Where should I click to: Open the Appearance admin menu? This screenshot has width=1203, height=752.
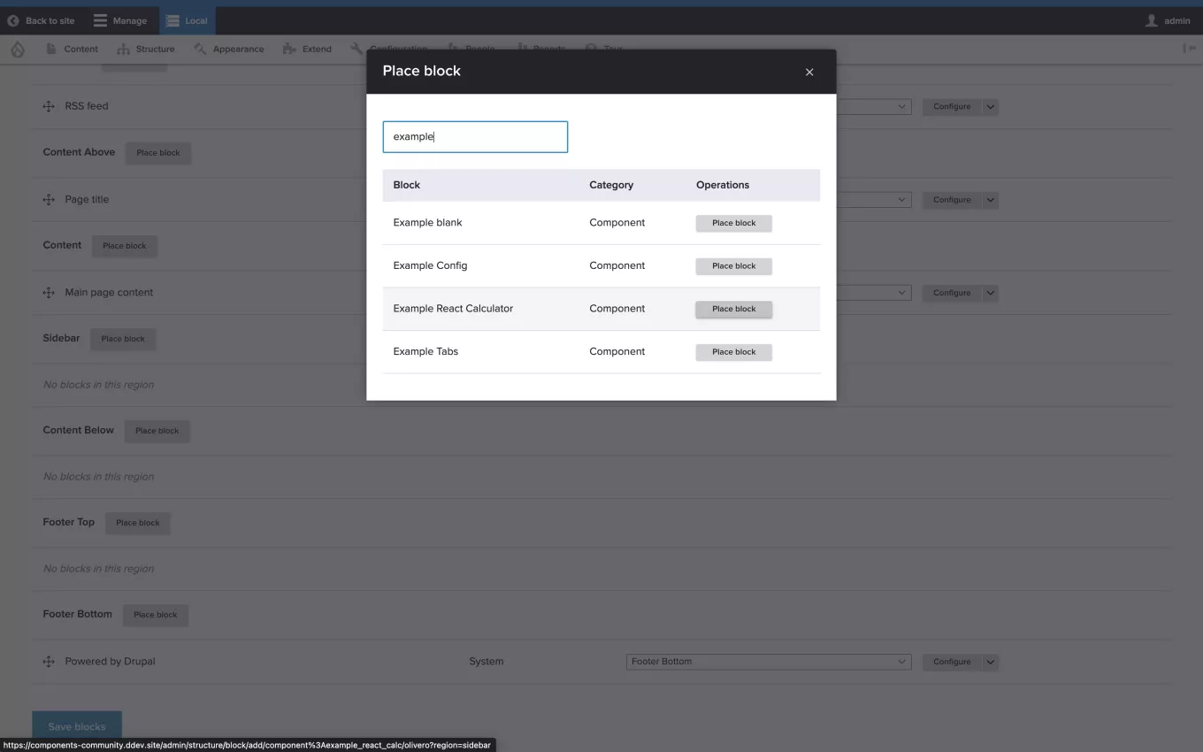pyautogui.click(x=229, y=50)
